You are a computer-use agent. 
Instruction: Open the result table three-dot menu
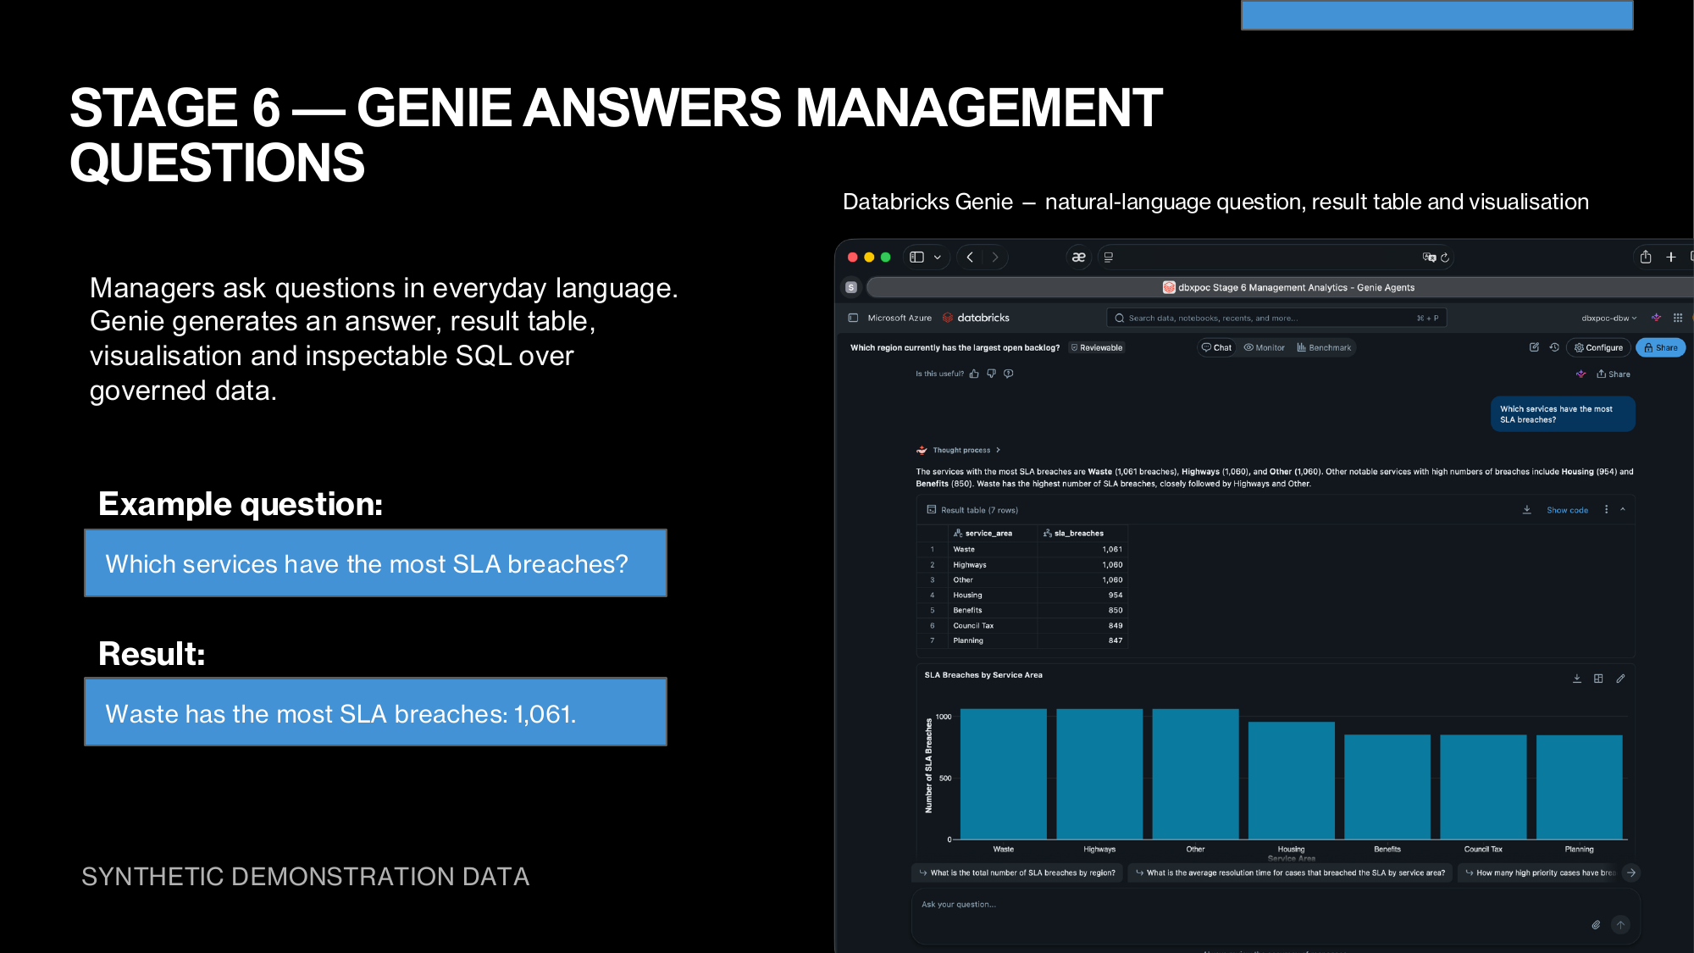1606,510
